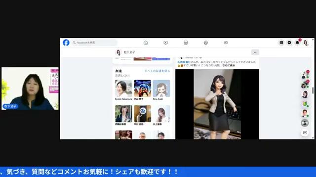This screenshot has height=177, width=316.
Task: Open the woman's chat head without online dot
Action: pos(305,94)
